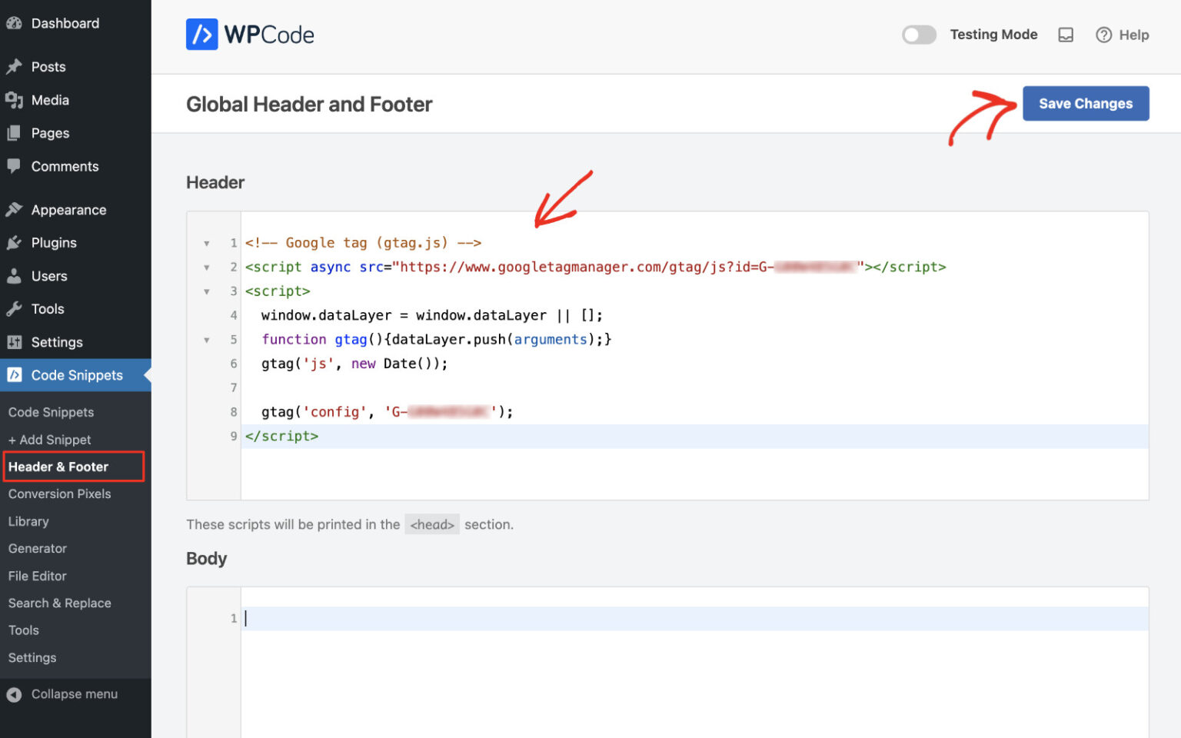Click the Posts pin icon
Viewport: 1181px width, 738px height.
pyautogui.click(x=14, y=67)
